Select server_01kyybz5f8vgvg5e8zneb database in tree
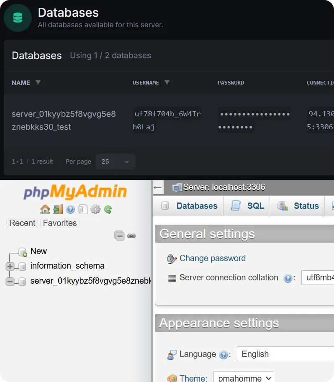Viewport: 334px width, 382px height. [x=90, y=281]
